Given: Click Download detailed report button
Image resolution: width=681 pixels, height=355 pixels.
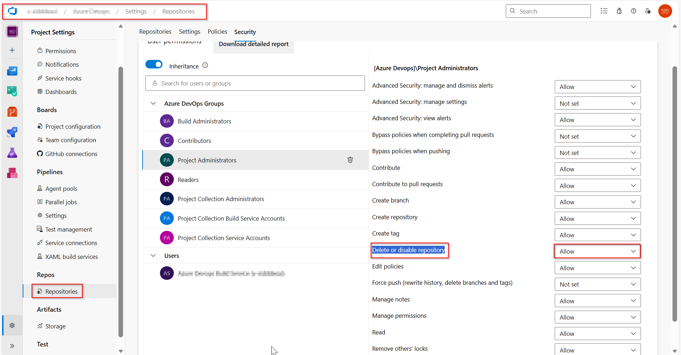Looking at the screenshot, I should point(254,44).
